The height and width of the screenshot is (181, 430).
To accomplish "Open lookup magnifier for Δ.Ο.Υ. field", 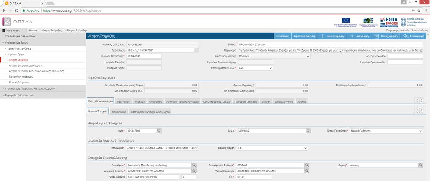I will click(309, 131).
